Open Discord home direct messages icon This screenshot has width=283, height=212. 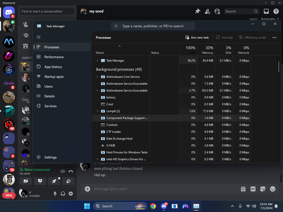(8, 12)
